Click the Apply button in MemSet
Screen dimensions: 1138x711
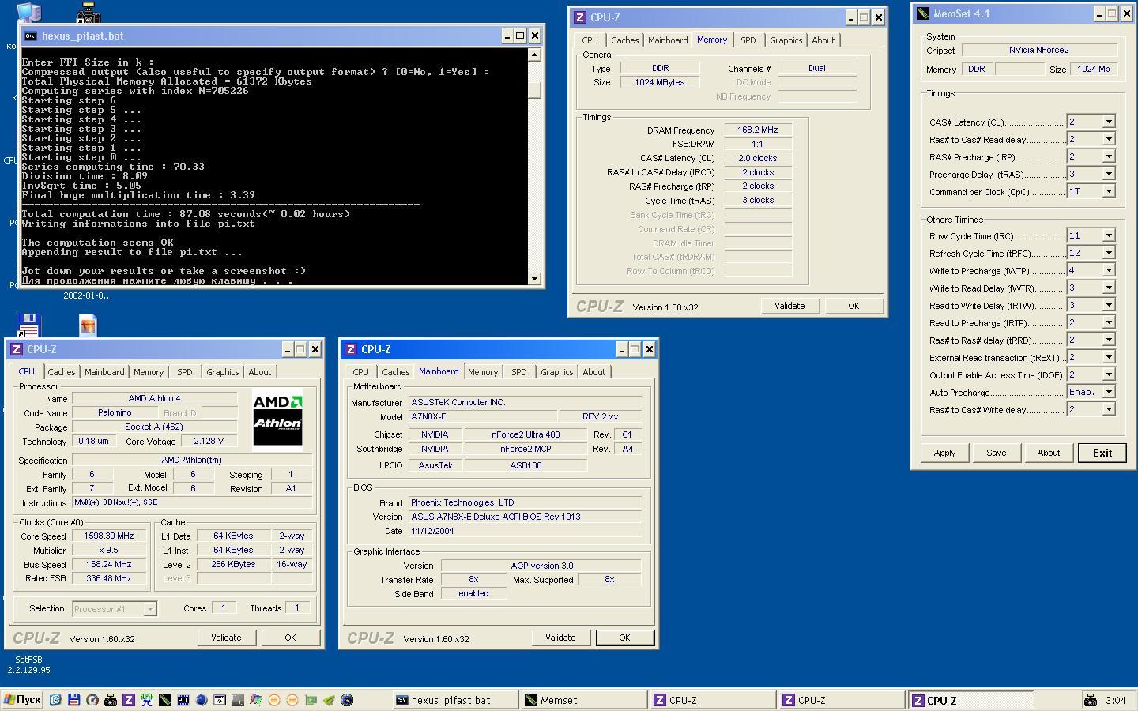[944, 453]
